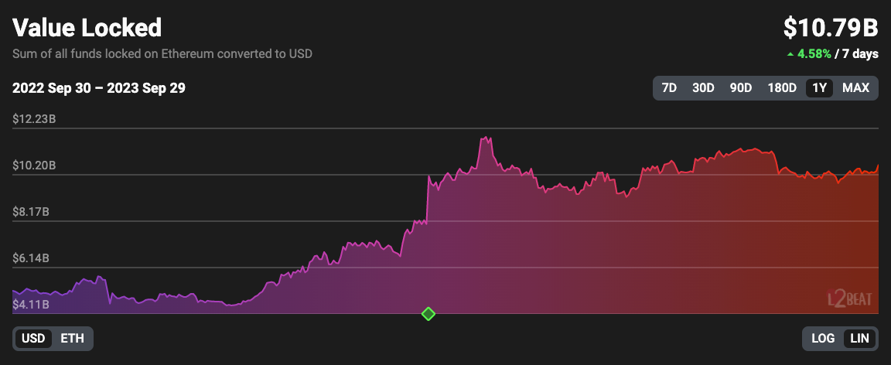
Task: Switch chart range to 7D
Action: click(670, 88)
